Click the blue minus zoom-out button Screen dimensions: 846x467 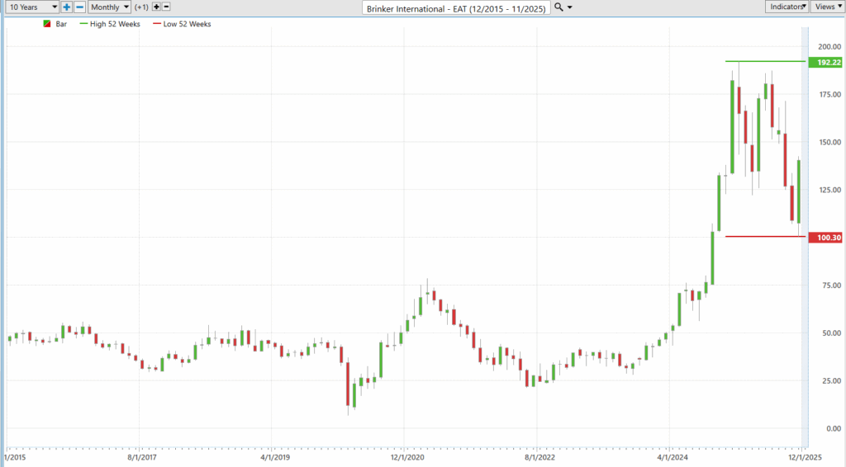pos(79,7)
